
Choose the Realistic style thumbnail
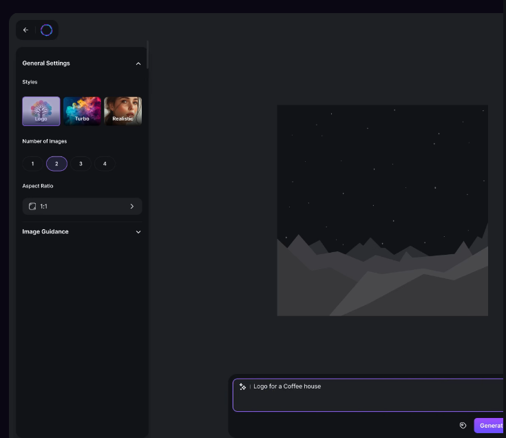[x=123, y=111]
